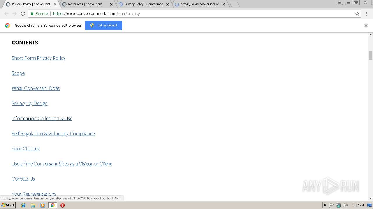Open the Contact Us link
Screen dimensions: 373x209
coord(23,179)
